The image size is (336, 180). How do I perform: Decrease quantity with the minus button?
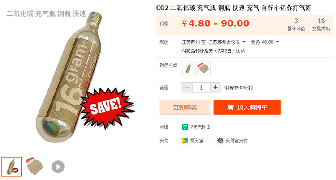pyautogui.click(x=187, y=88)
